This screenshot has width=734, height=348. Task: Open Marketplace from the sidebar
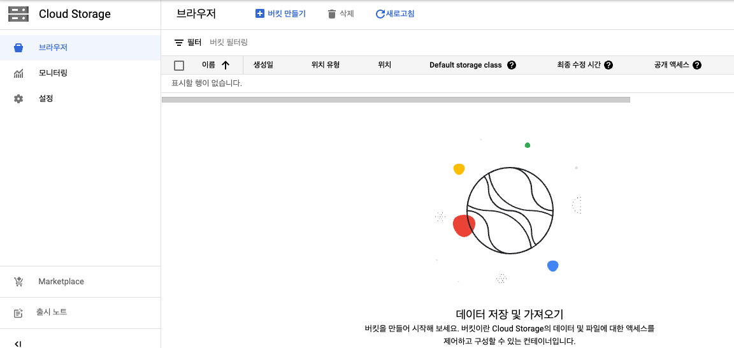(x=80, y=282)
